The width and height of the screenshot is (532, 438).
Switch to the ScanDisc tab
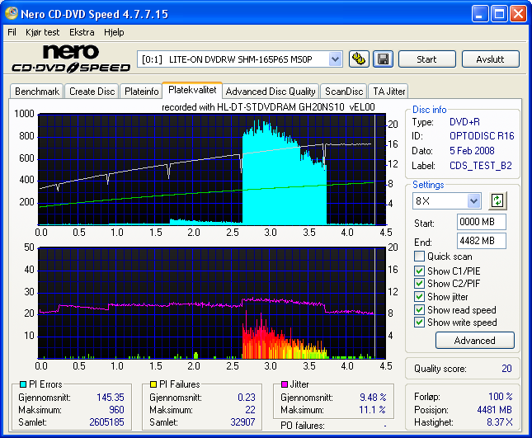[344, 92]
